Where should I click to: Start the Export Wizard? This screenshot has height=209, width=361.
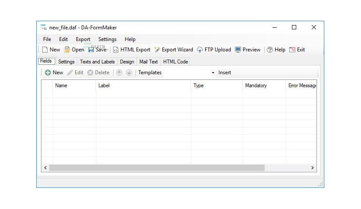click(174, 50)
